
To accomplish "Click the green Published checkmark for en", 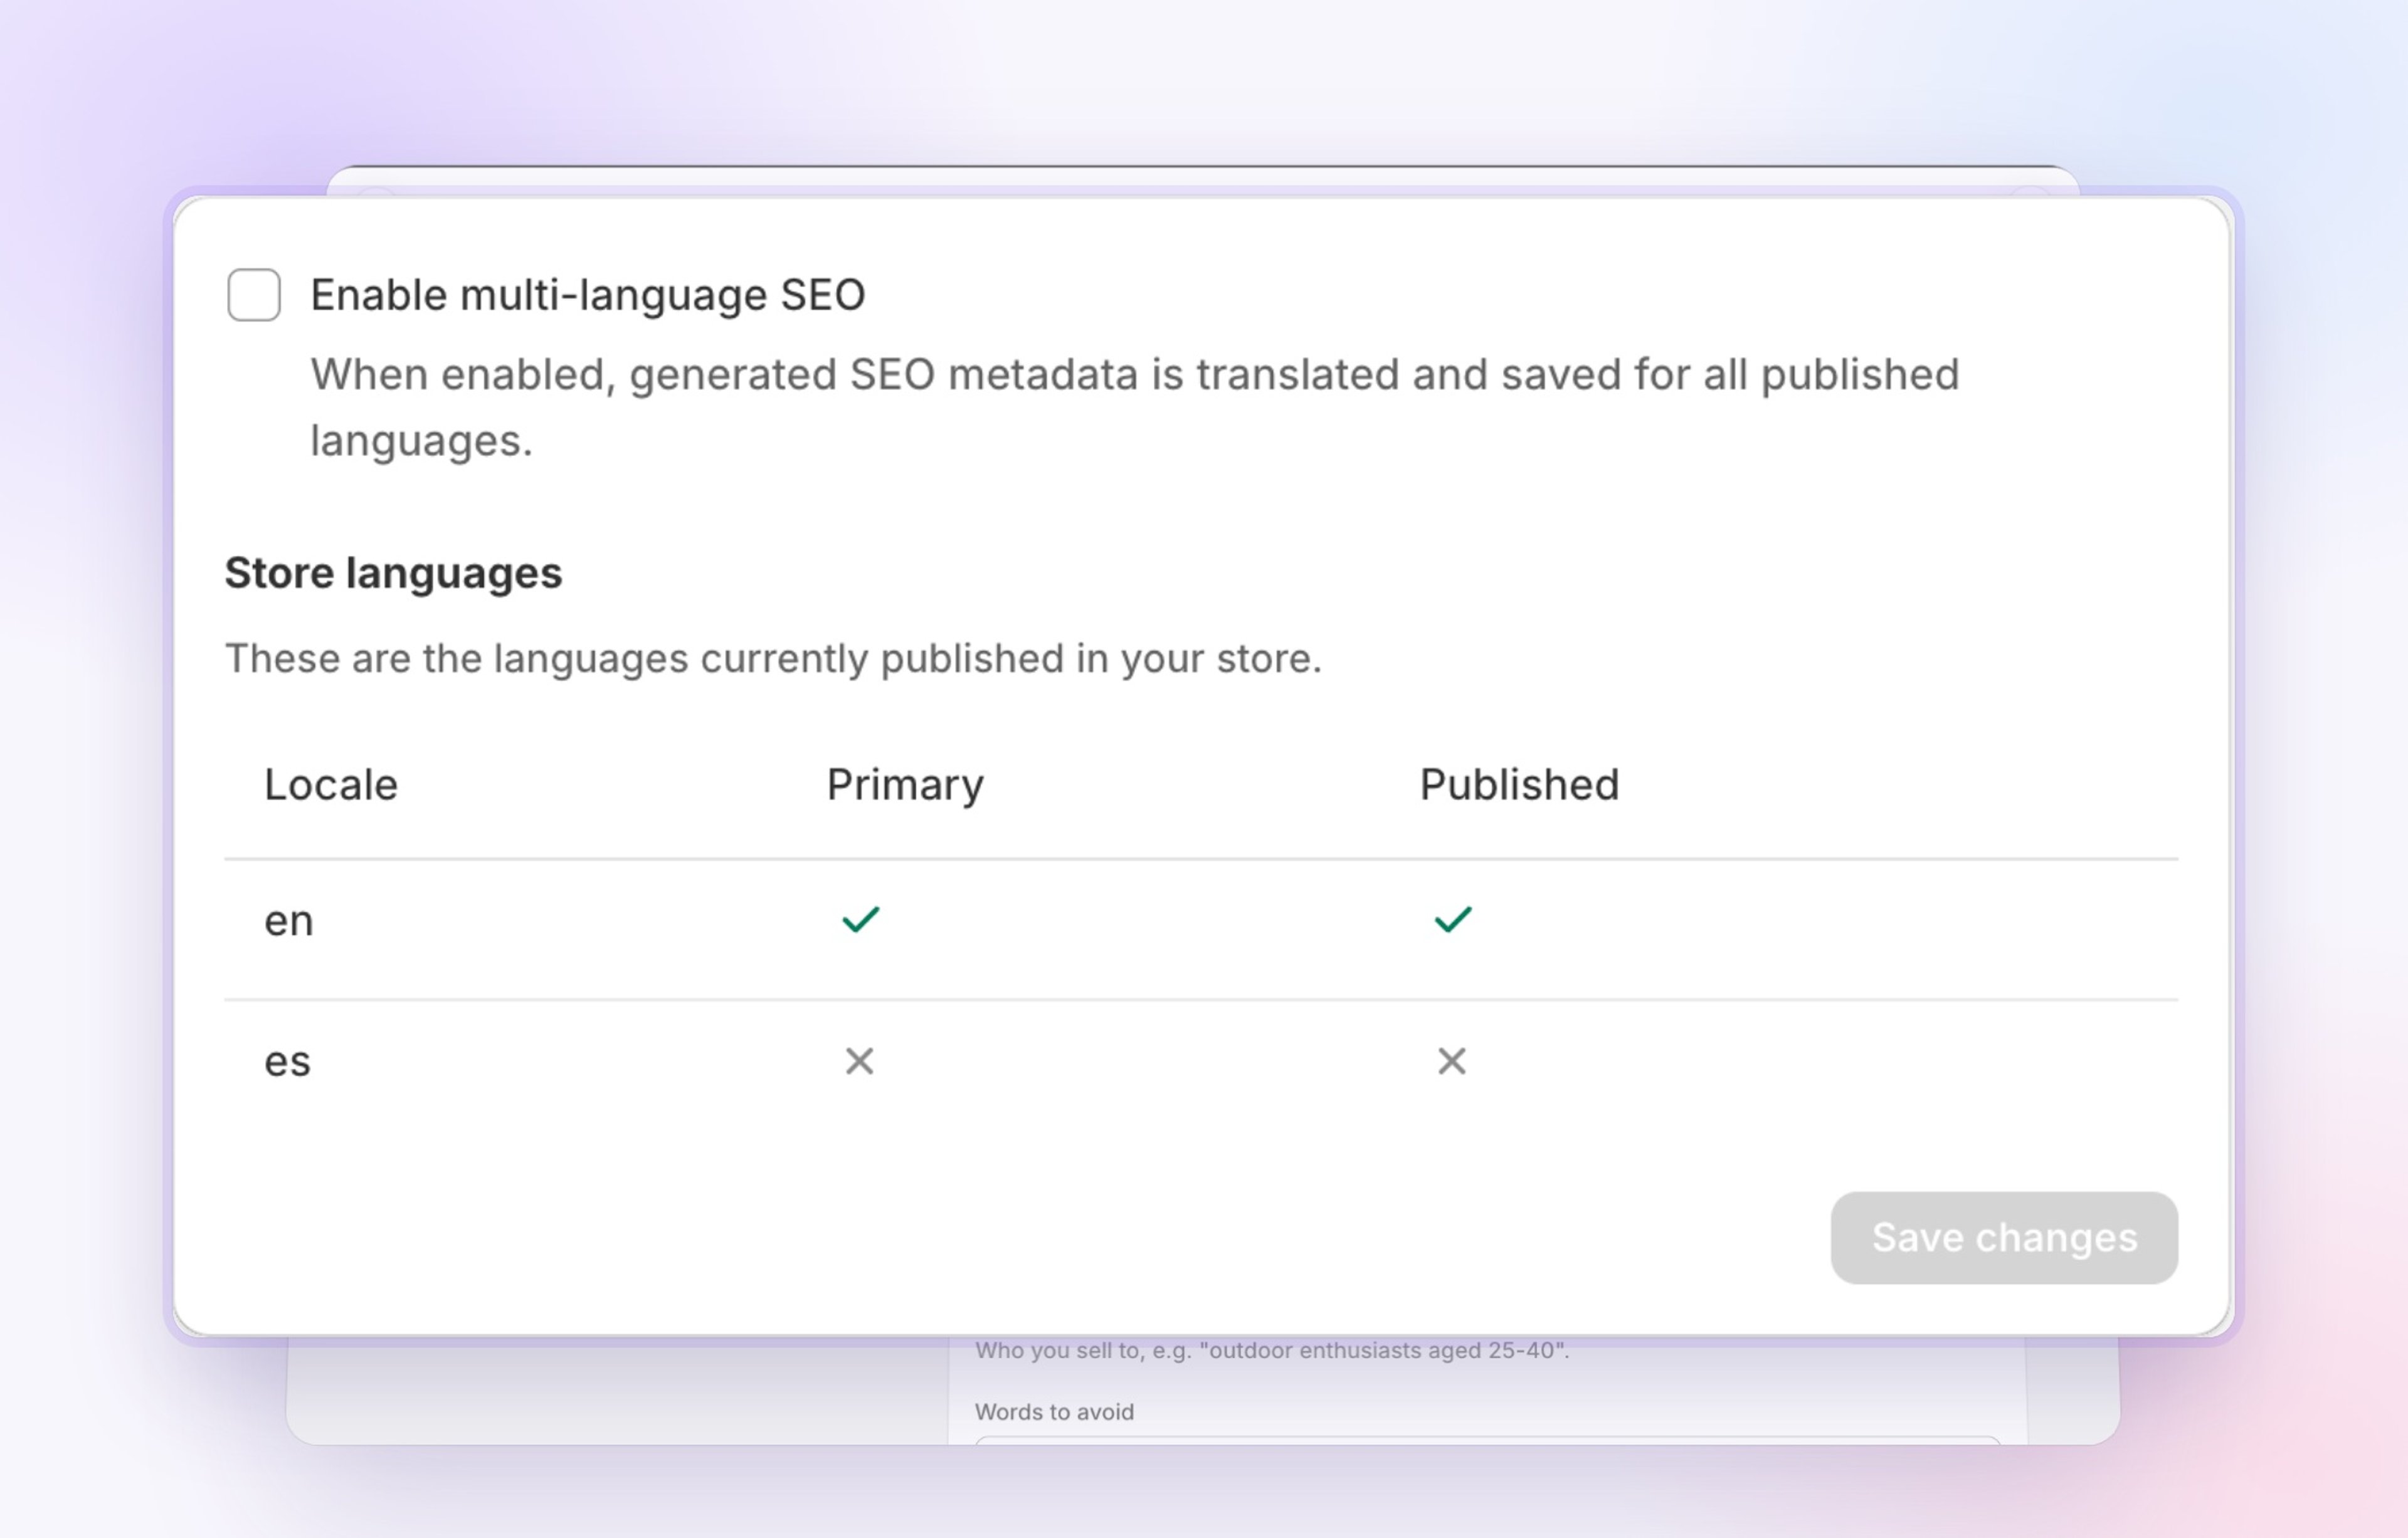I will [1453, 919].
